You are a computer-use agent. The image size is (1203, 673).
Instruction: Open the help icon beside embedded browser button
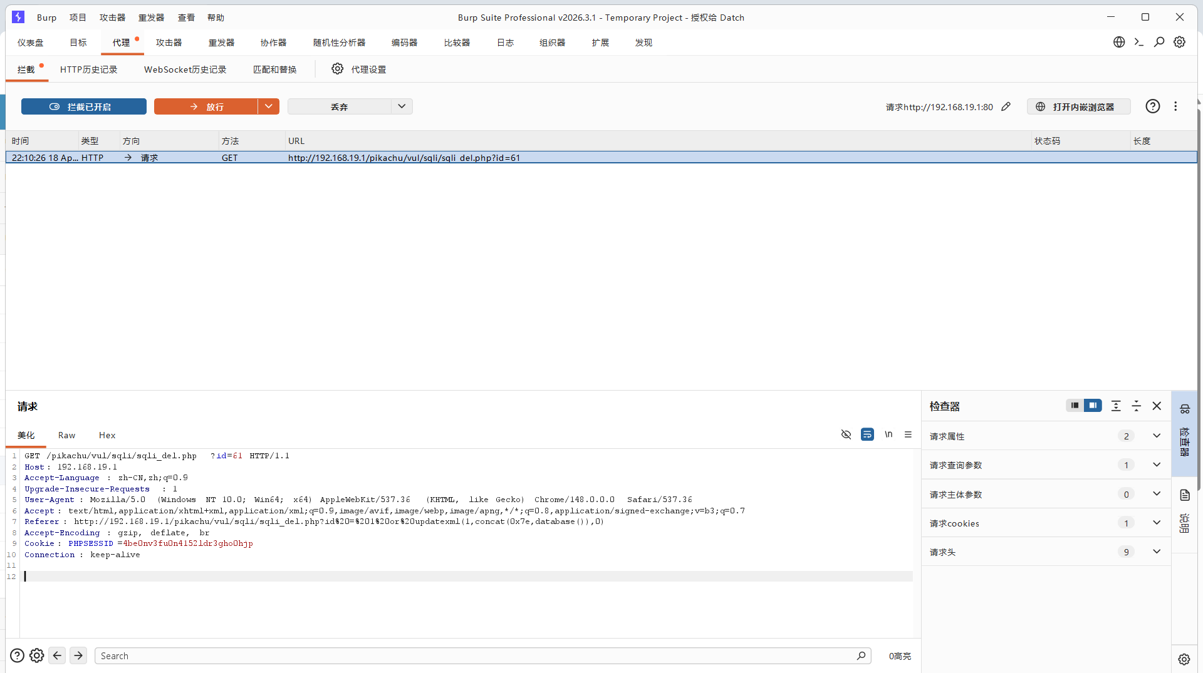pyautogui.click(x=1153, y=106)
